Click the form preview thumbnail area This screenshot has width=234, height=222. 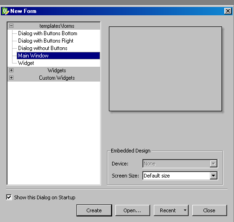click(165, 69)
